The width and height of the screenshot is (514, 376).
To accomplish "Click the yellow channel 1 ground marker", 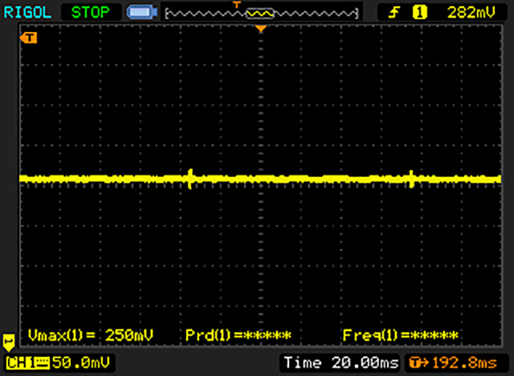I will [9, 342].
